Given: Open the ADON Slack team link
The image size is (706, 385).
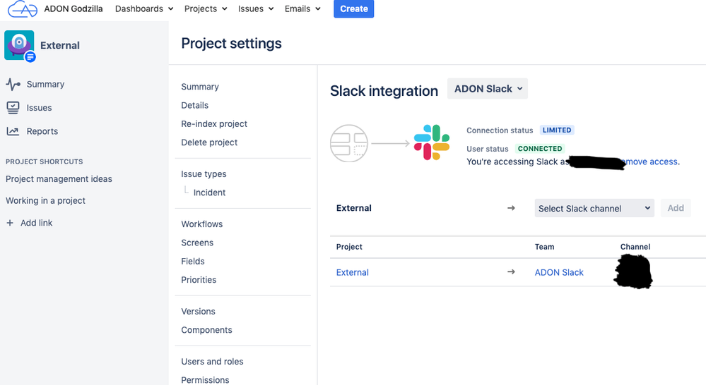Looking at the screenshot, I should click(559, 272).
